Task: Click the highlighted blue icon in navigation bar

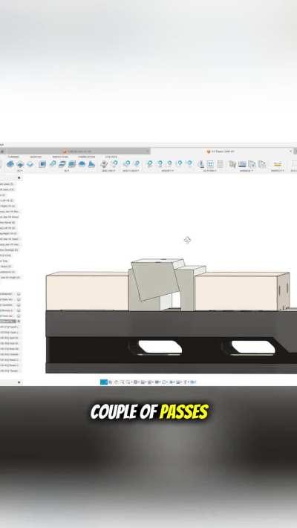Action: coord(104,382)
